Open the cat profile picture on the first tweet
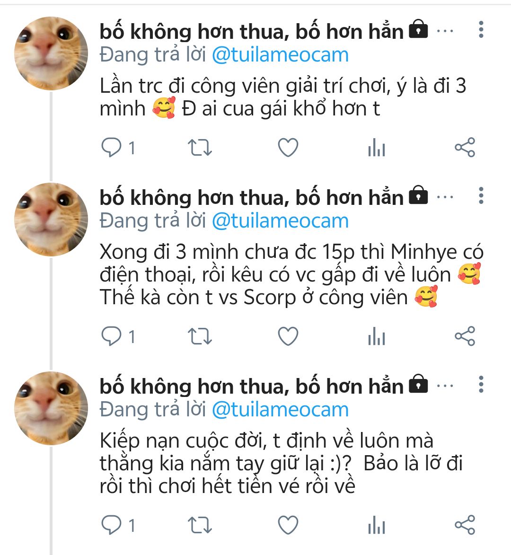 pyautogui.click(x=51, y=53)
